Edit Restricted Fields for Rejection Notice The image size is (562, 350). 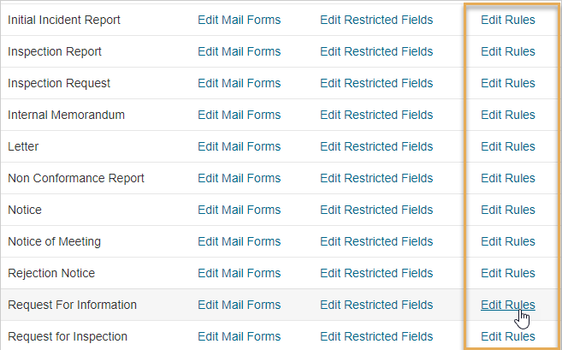click(x=376, y=273)
